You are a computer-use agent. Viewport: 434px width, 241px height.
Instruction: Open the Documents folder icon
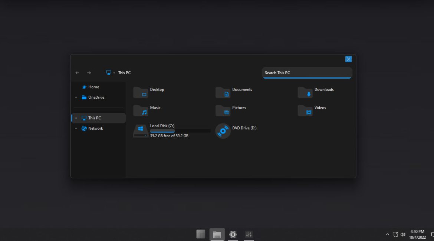pos(223,93)
